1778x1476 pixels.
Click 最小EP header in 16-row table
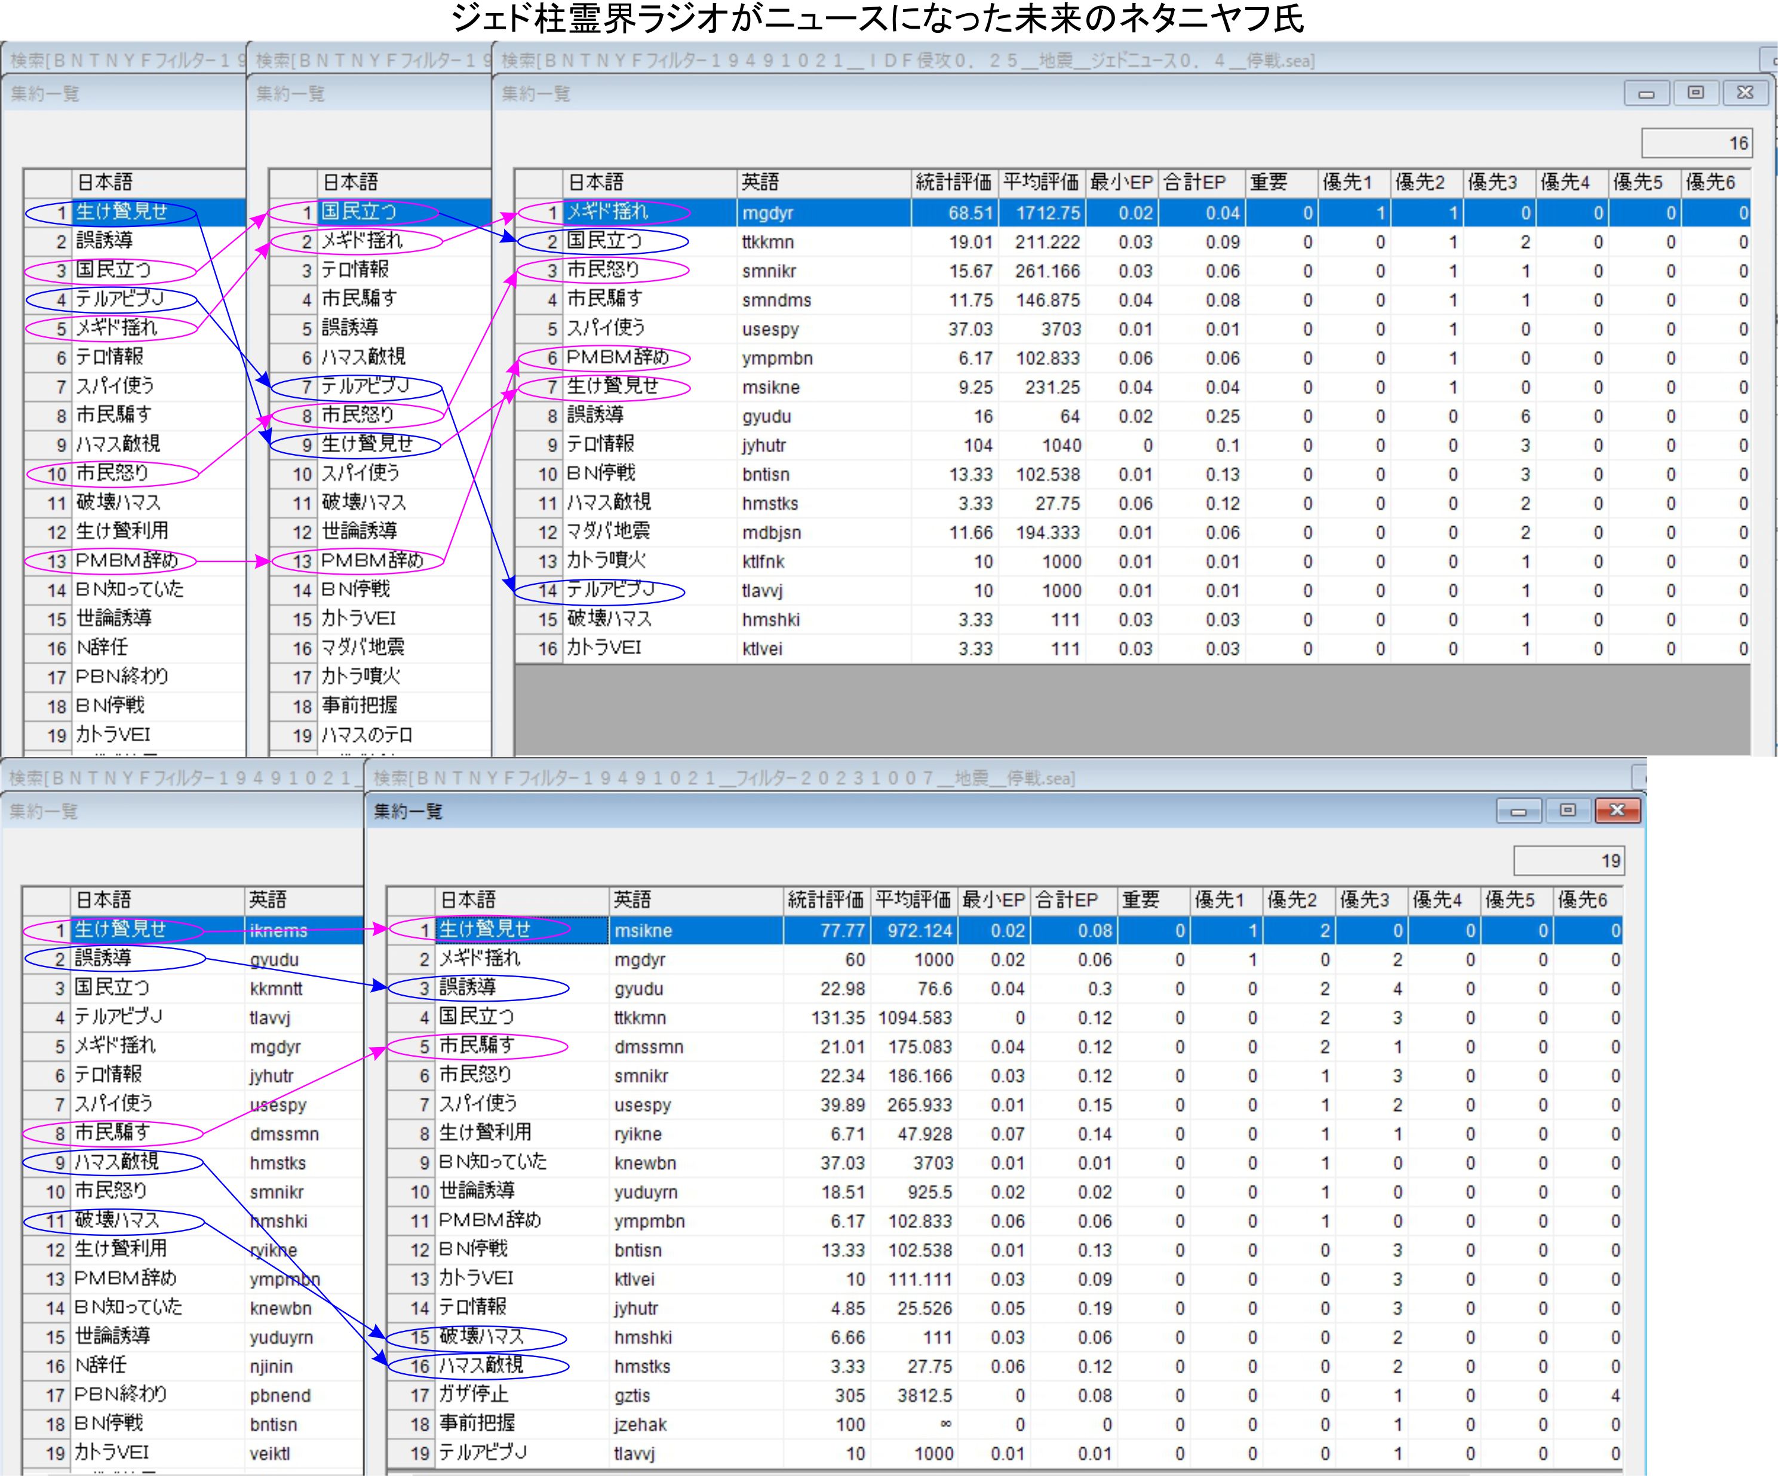(x=1122, y=182)
